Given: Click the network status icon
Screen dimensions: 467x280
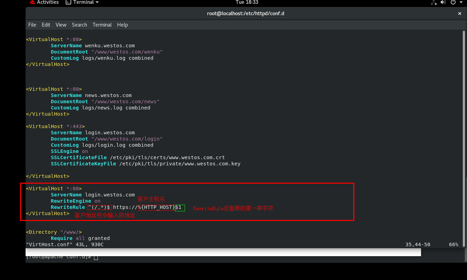Looking at the screenshot, I should pyautogui.click(x=434, y=2).
